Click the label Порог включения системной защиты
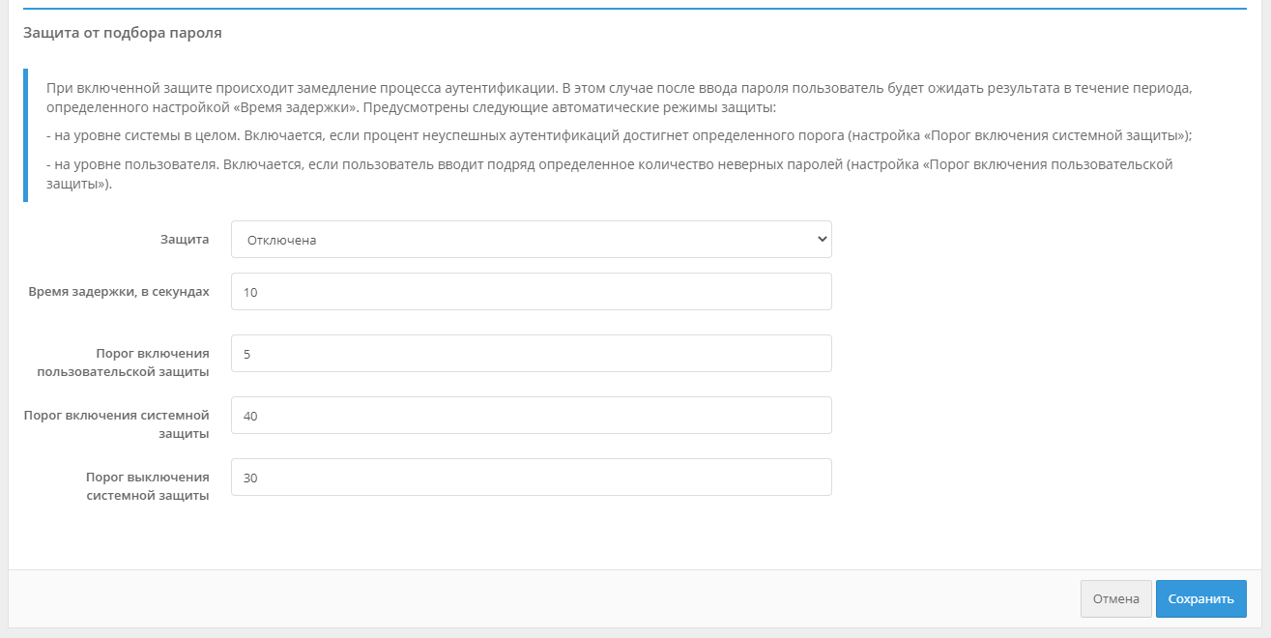The height and width of the screenshot is (638, 1271). point(117,423)
